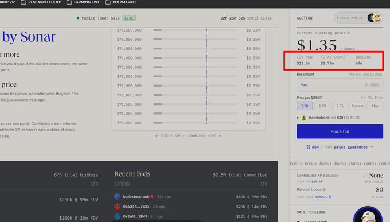
Task: Click the $74,000,000 row label
Action: pos(129,58)
